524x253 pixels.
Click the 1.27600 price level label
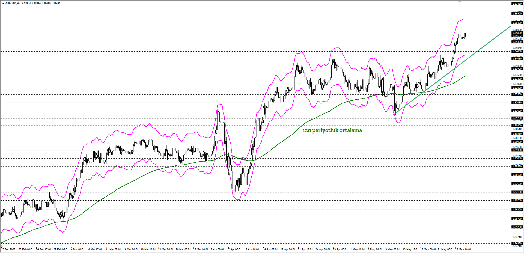[517, 184]
